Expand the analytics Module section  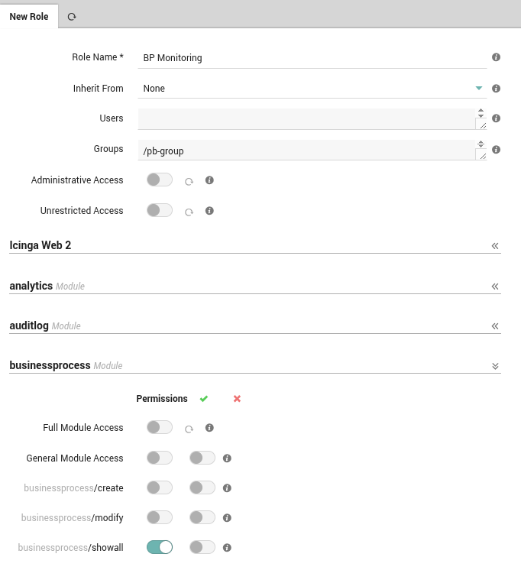click(x=495, y=287)
